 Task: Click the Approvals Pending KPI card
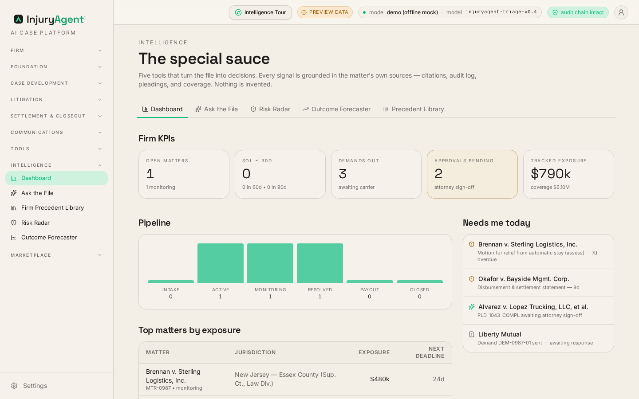472,174
